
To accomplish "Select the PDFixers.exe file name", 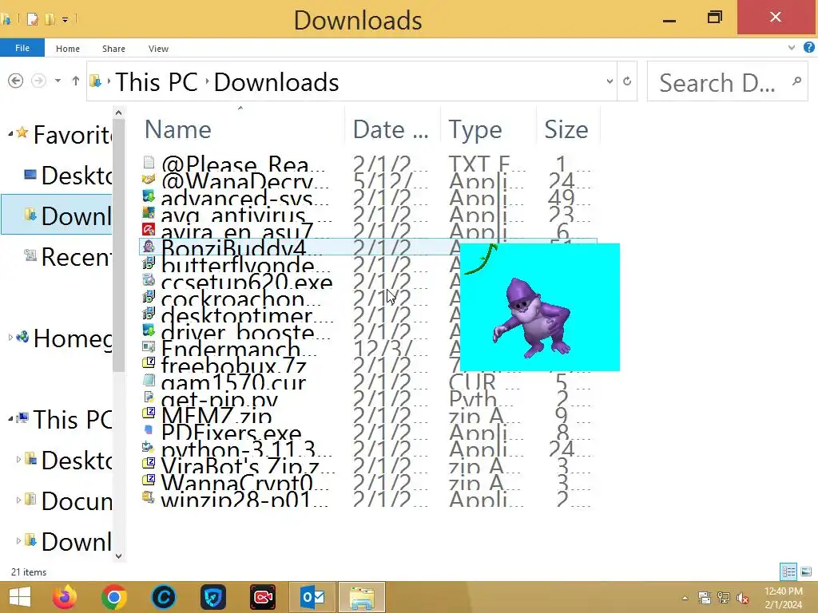I will [231, 432].
